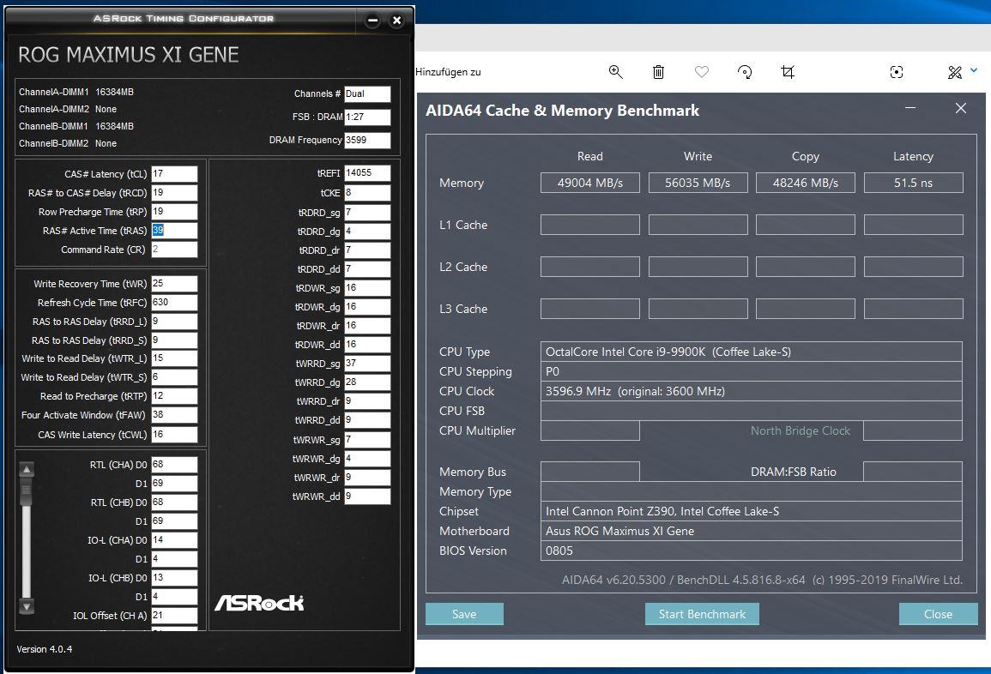Click Start Benchmark button
The width and height of the screenshot is (991, 674).
702,614
